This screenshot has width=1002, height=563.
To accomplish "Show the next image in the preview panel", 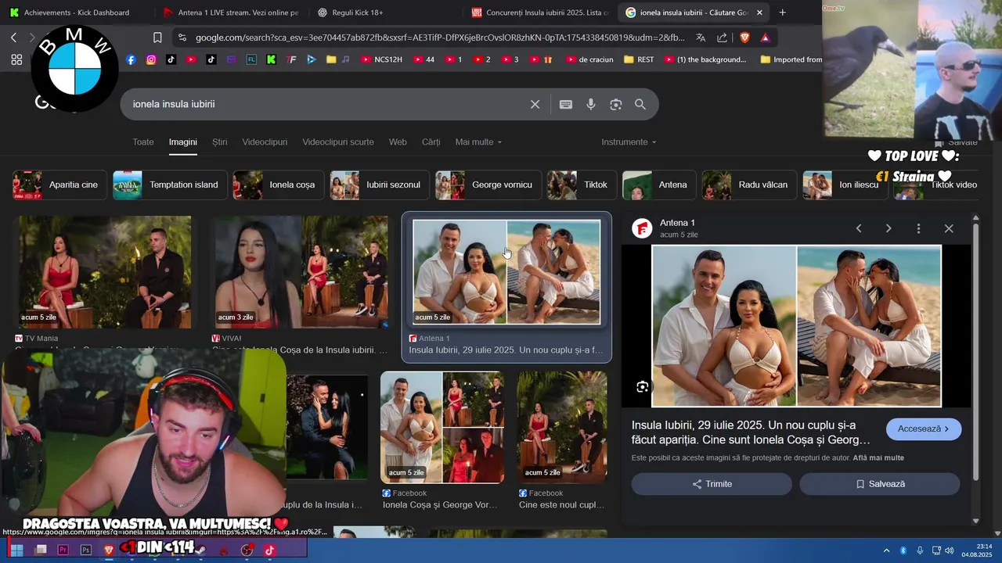I will (888, 228).
